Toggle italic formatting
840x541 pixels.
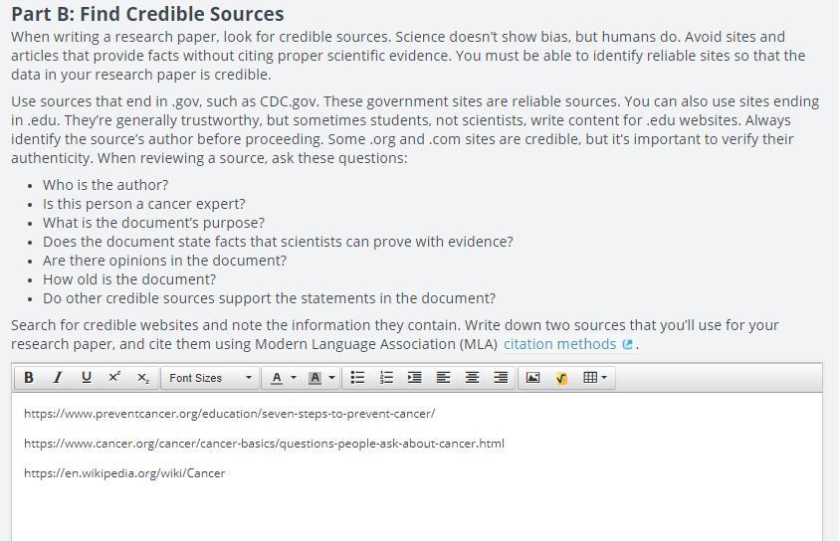point(58,378)
